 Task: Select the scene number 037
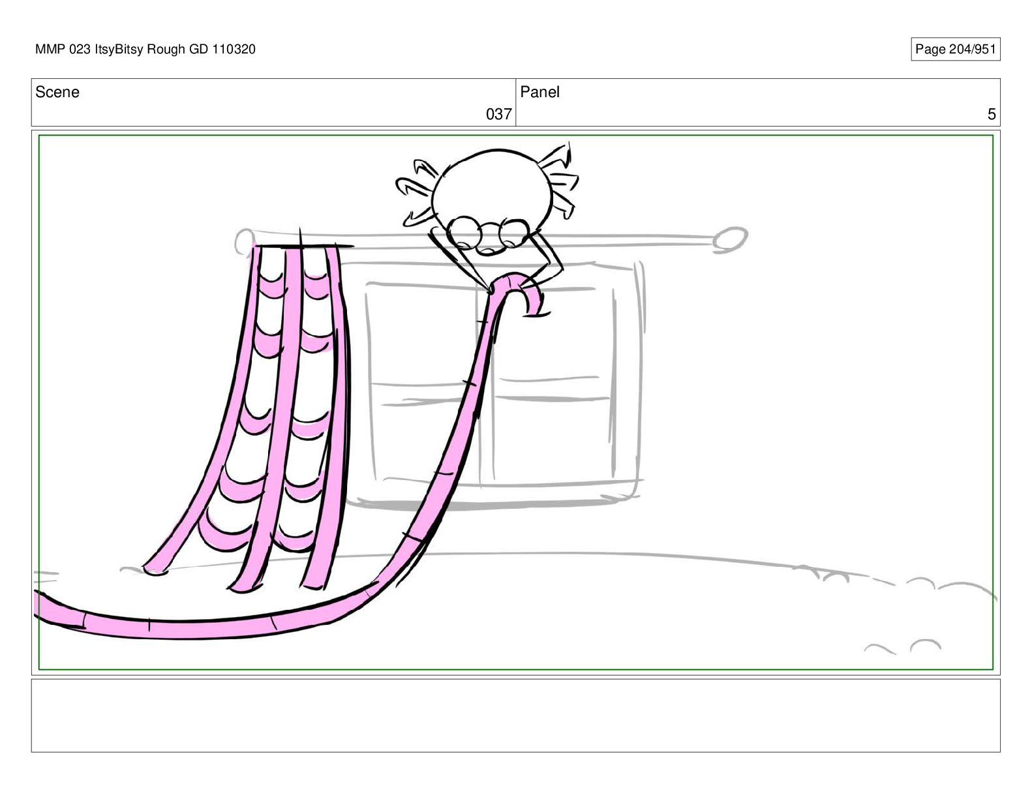pyautogui.click(x=498, y=114)
